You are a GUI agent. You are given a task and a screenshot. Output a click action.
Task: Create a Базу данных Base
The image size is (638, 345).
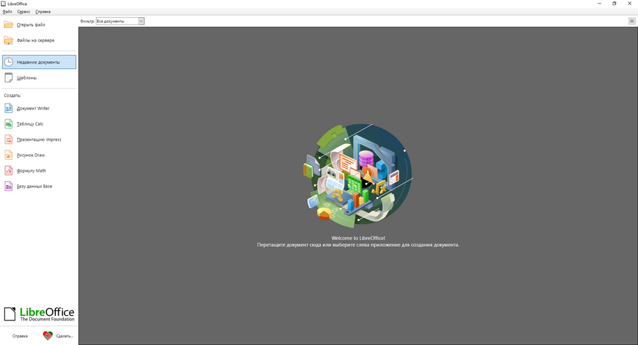34,186
